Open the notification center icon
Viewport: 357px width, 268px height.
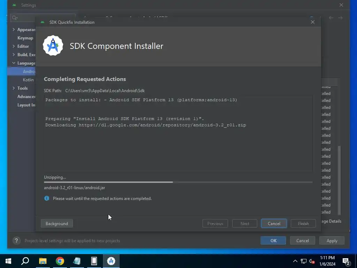346,261
